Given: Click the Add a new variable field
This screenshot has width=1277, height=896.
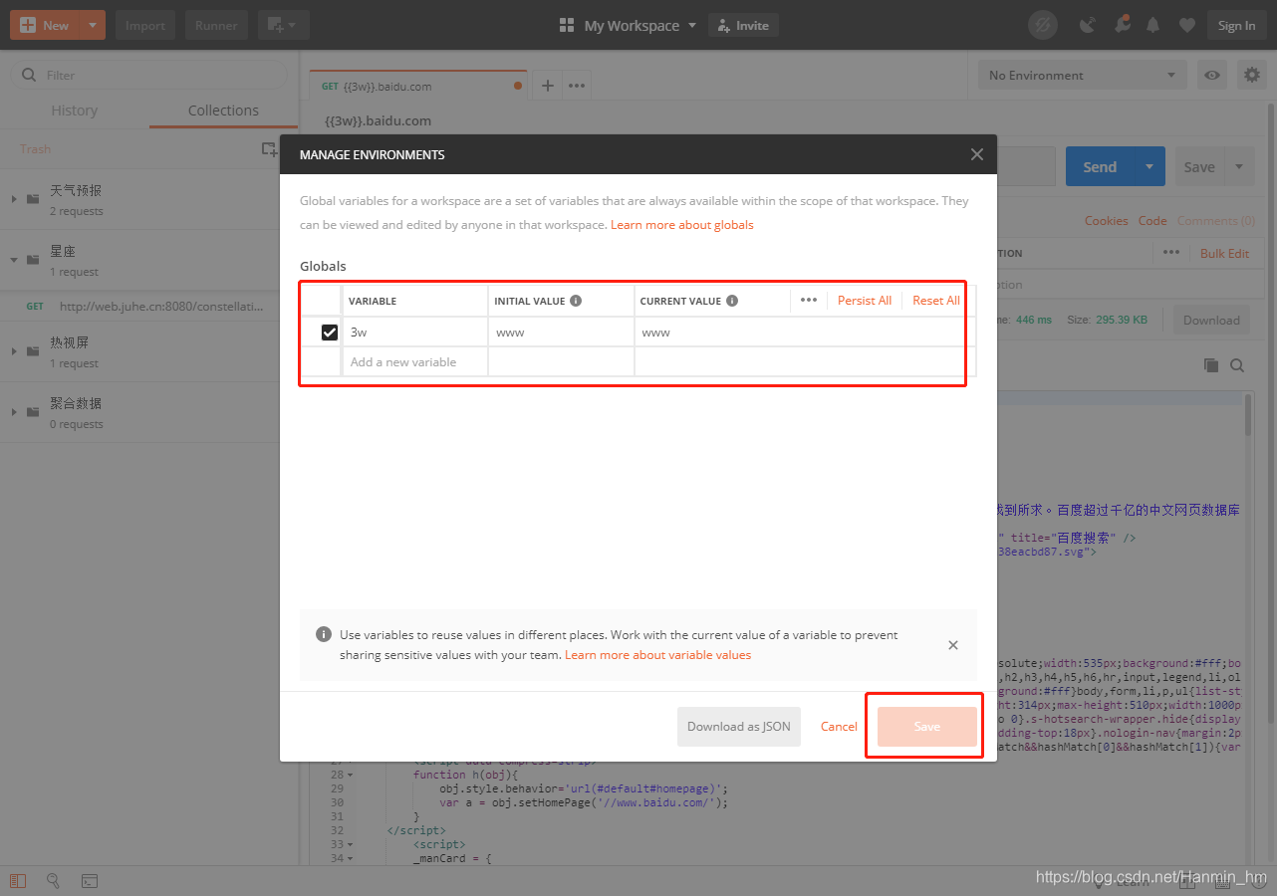Looking at the screenshot, I should point(414,362).
